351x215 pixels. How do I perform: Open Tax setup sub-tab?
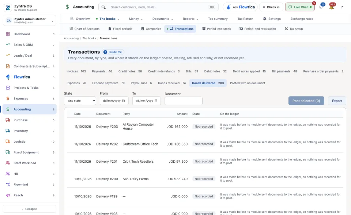click(x=294, y=29)
